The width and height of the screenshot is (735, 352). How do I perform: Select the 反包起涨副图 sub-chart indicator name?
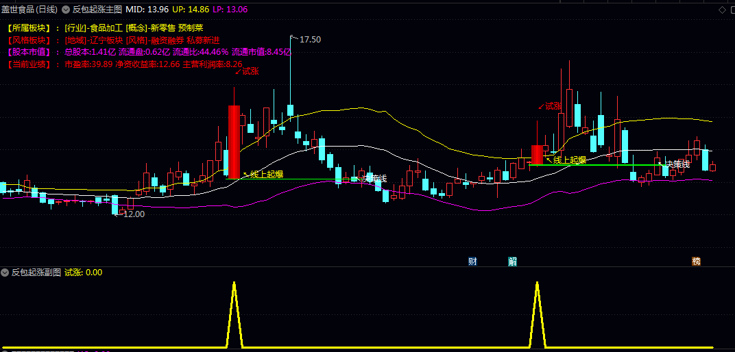pyautogui.click(x=36, y=272)
